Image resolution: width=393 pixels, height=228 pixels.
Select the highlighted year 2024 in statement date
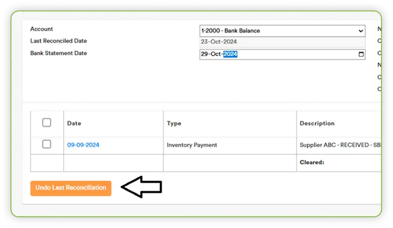pos(230,54)
